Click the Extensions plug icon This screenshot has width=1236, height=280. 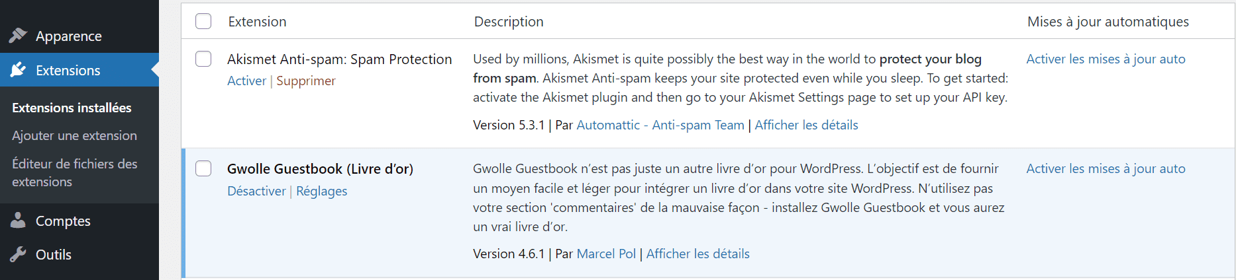(18, 70)
